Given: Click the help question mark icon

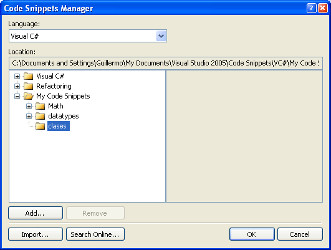Looking at the screenshot, I should [x=311, y=8].
